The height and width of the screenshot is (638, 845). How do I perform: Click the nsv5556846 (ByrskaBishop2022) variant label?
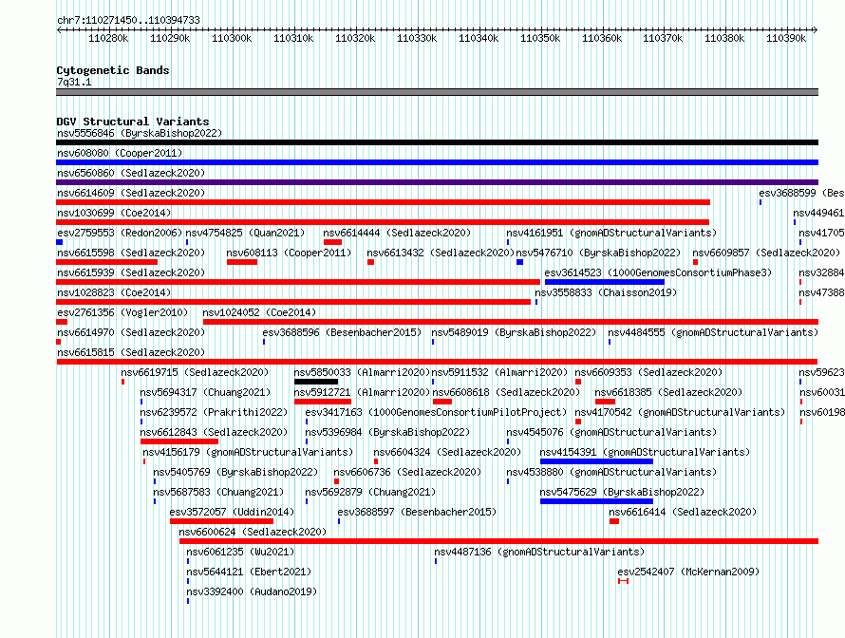click(x=140, y=133)
